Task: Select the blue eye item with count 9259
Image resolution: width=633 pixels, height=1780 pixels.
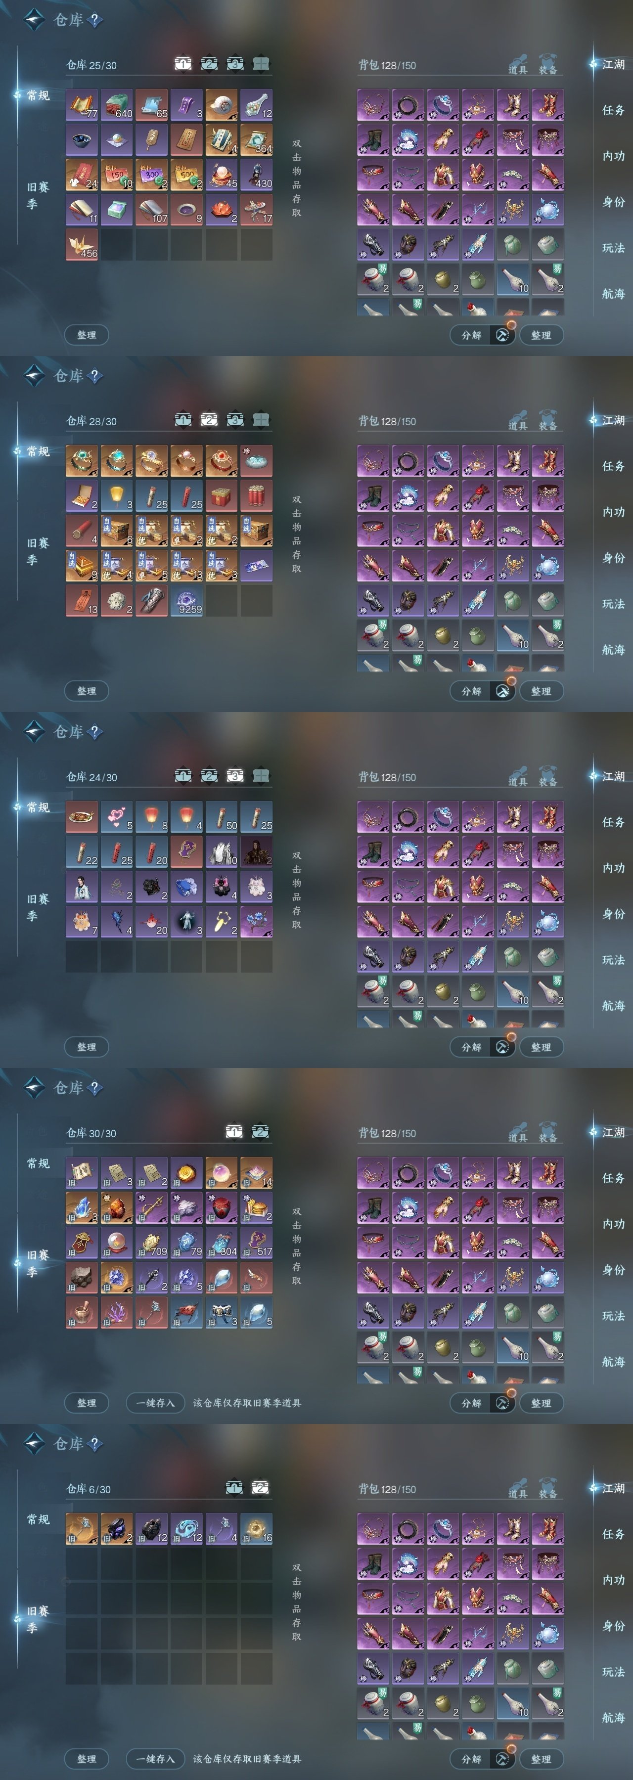Action: [x=186, y=600]
